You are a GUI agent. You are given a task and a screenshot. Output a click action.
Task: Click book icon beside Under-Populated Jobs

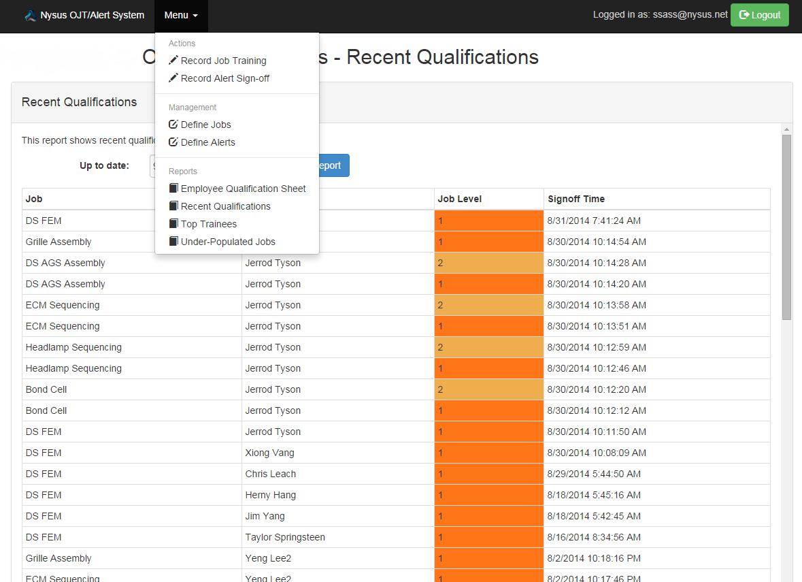click(173, 242)
